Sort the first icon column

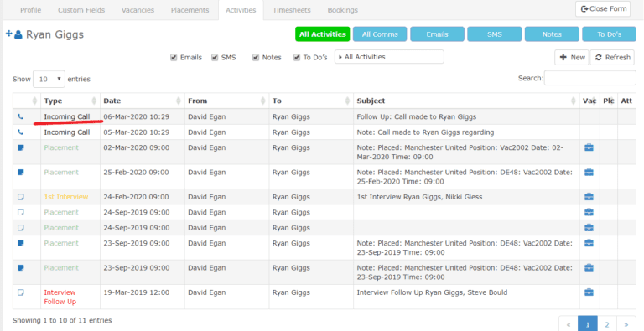(34, 101)
